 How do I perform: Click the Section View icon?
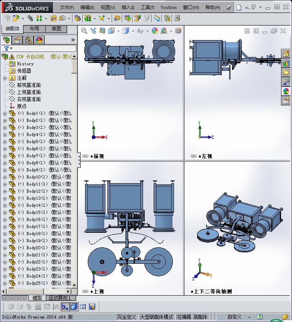click(x=102, y=31)
